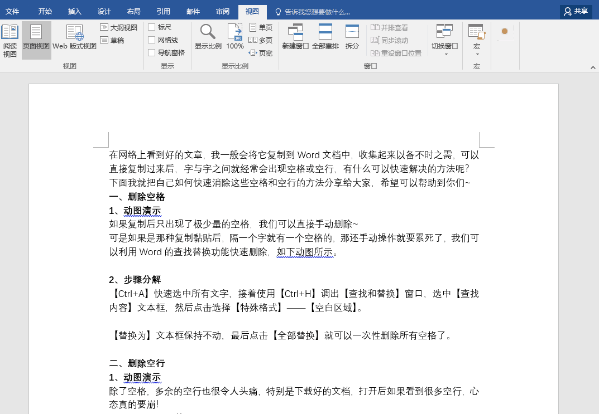
Task: Open a New Window (新建窗口)
Action: point(295,37)
